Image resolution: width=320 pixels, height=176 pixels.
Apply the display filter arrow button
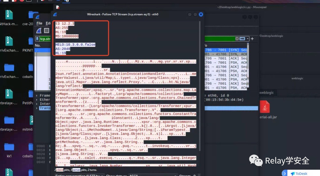point(242,39)
